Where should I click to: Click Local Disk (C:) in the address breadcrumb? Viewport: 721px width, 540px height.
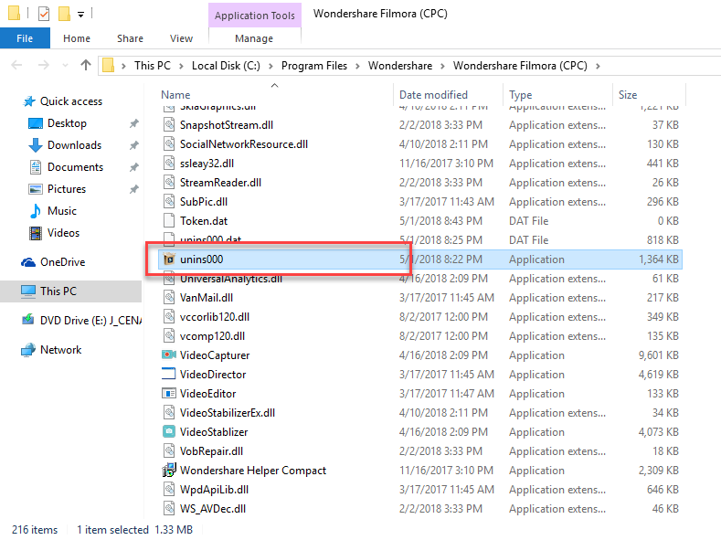(x=226, y=66)
